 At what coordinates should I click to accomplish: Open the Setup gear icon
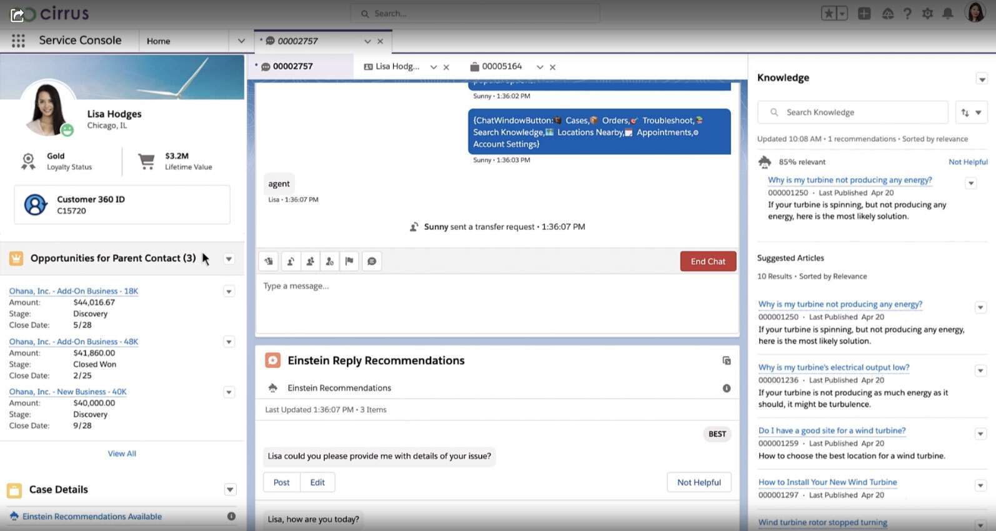pyautogui.click(x=927, y=13)
